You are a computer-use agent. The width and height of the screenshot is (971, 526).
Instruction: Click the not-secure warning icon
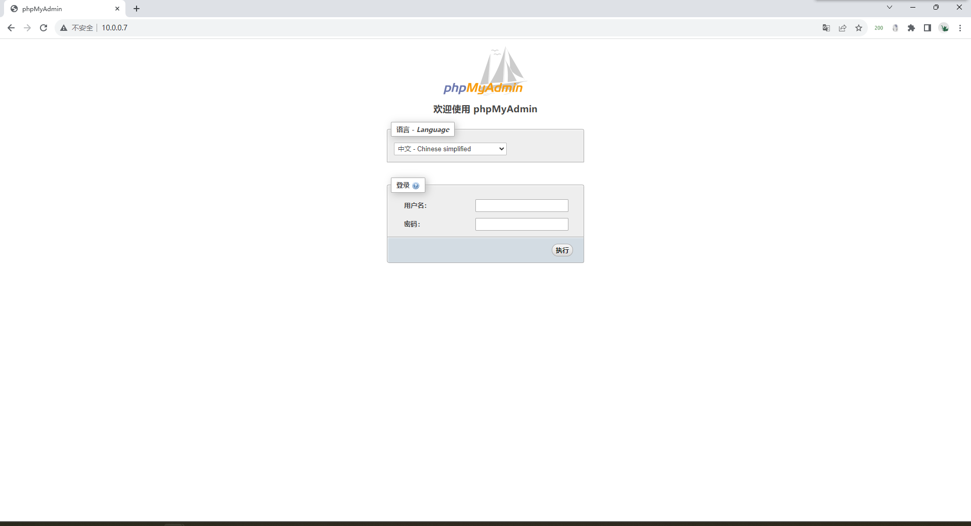click(x=64, y=28)
